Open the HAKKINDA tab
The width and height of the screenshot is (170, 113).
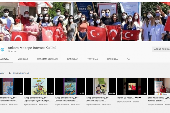click(112, 59)
